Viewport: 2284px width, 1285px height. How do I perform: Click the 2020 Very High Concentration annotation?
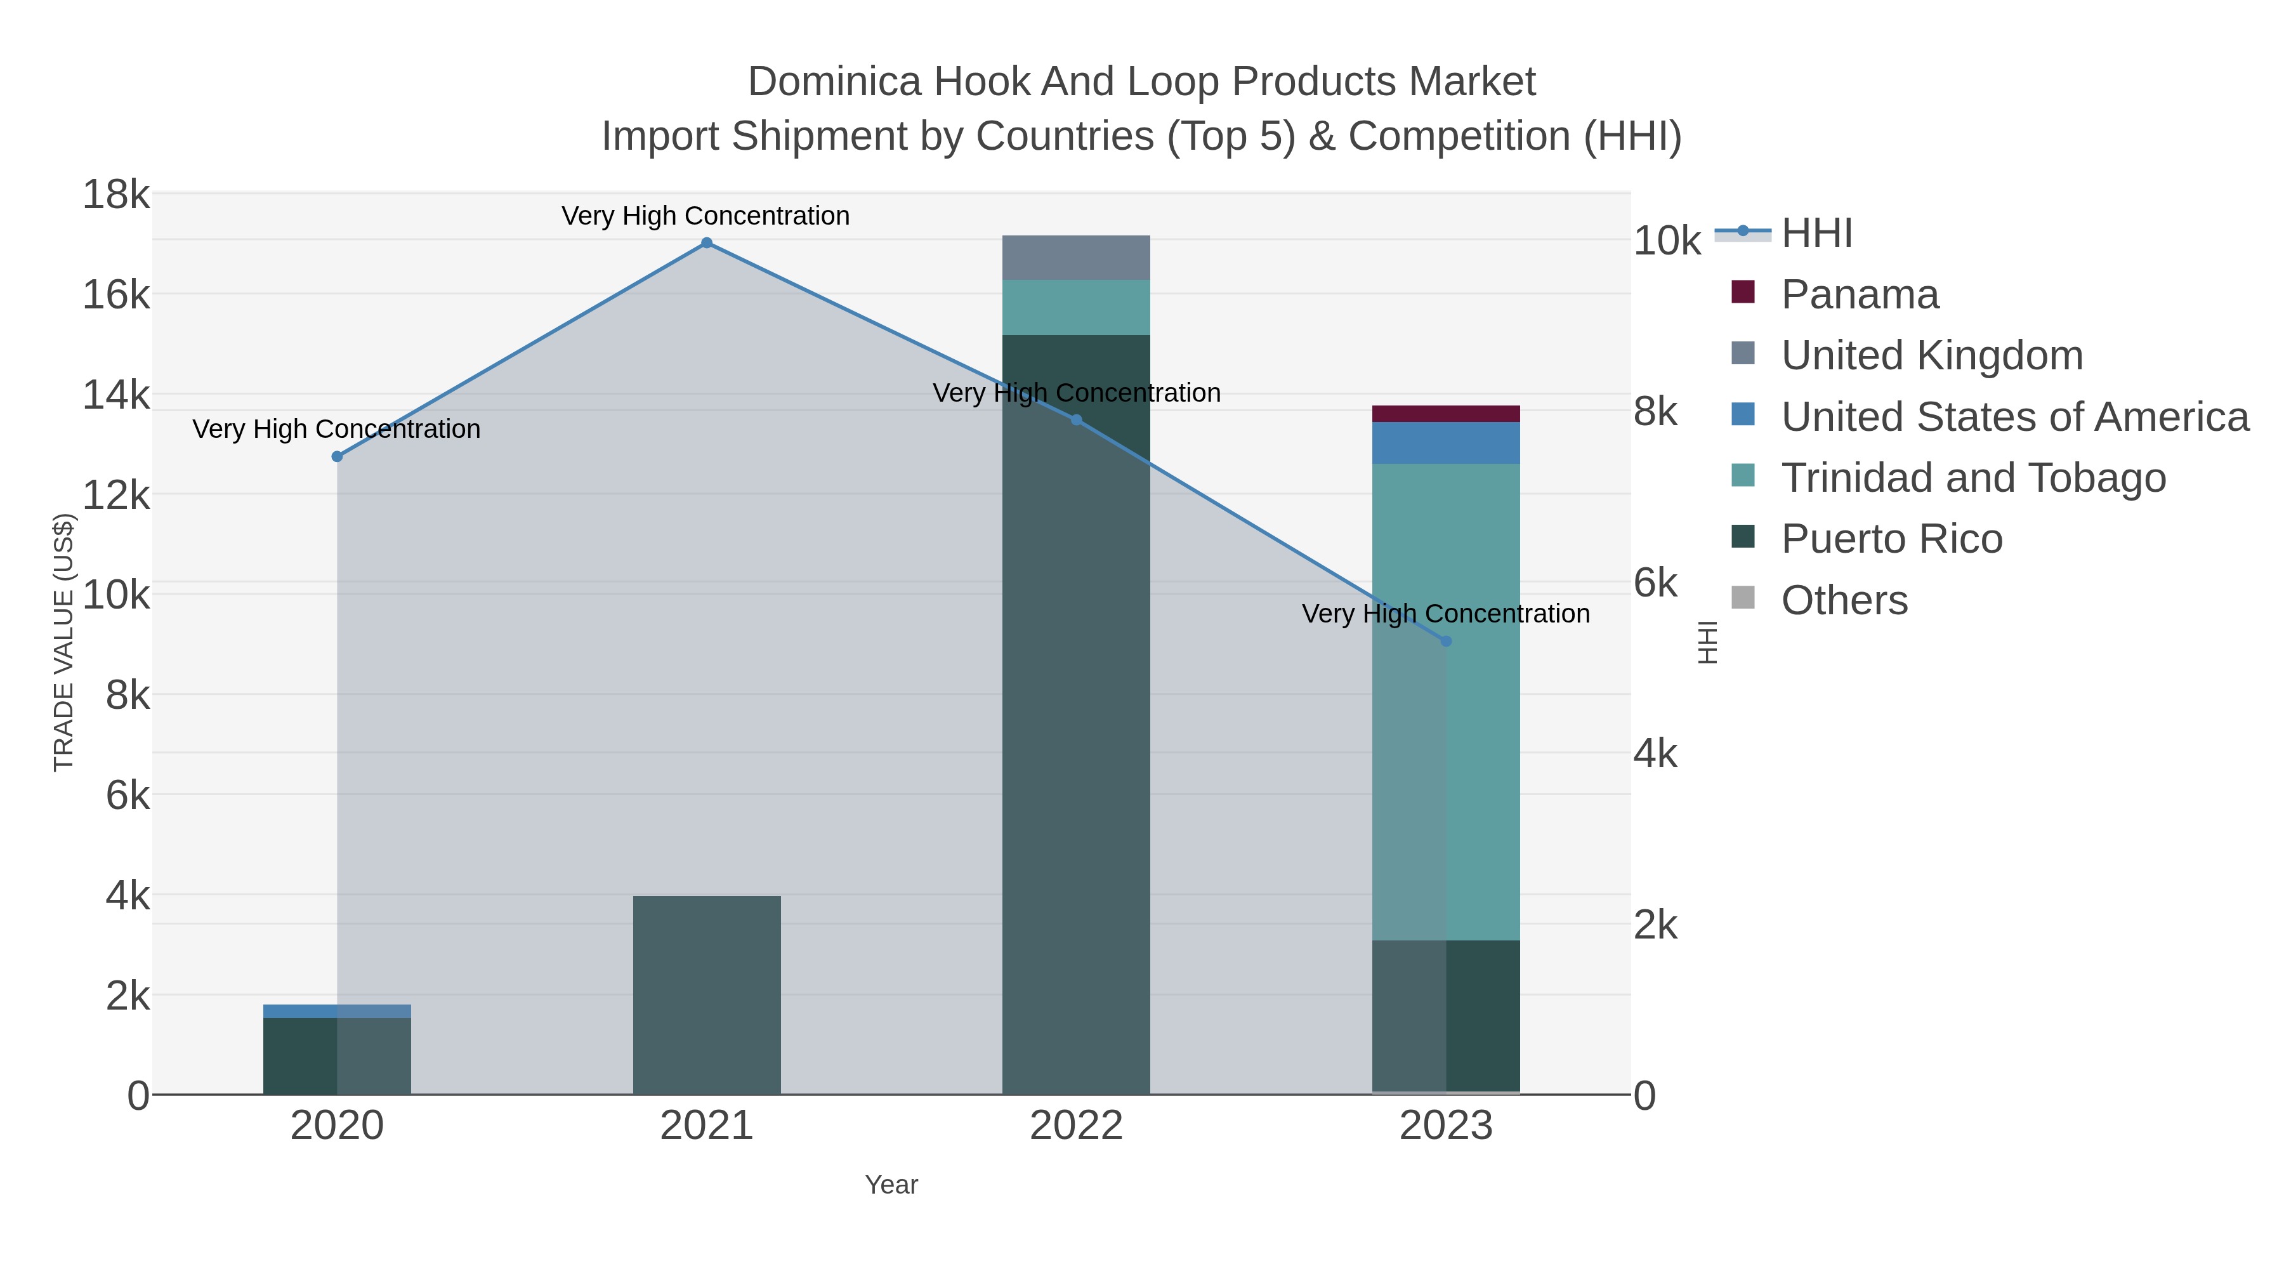(x=337, y=429)
